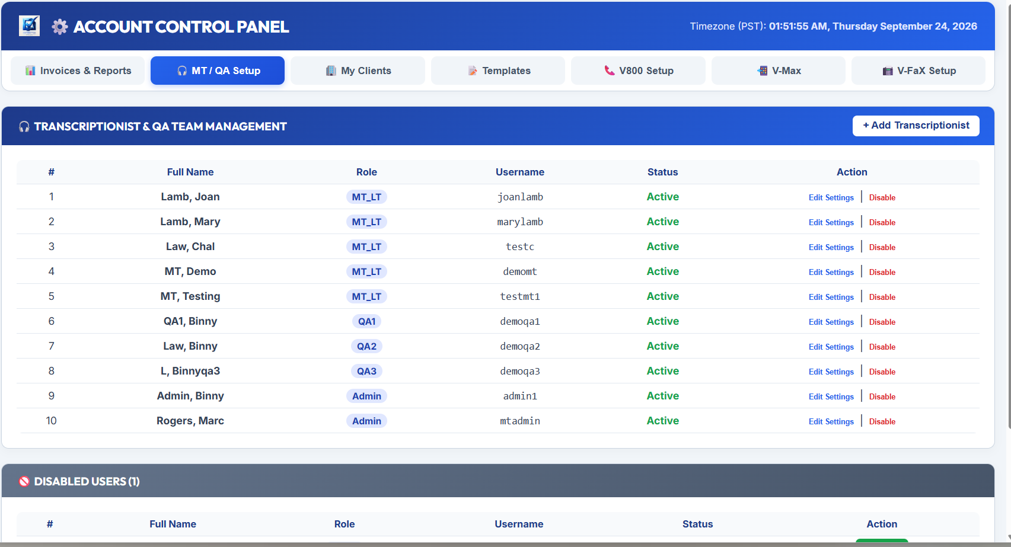Click the timezone date and time text
The image size is (1011, 547).
(834, 26)
